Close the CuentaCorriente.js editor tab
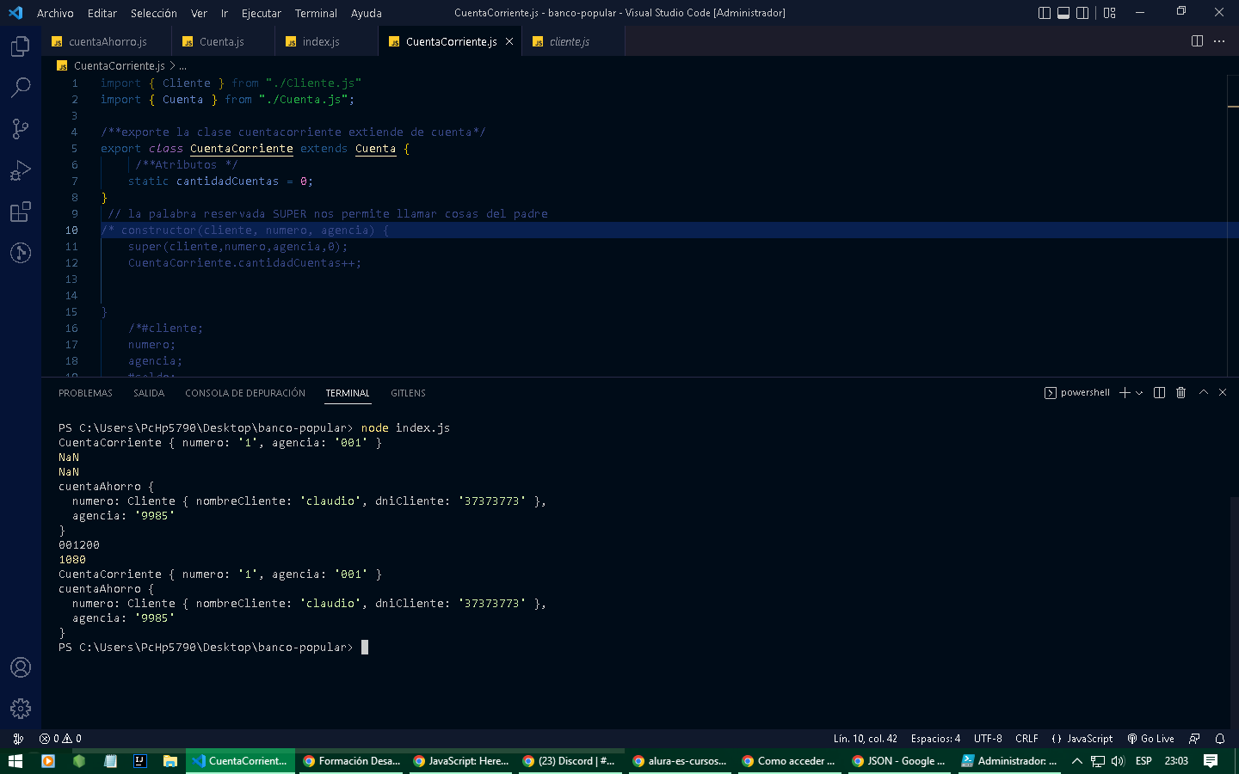Viewport: 1239px width, 774px height. click(509, 41)
